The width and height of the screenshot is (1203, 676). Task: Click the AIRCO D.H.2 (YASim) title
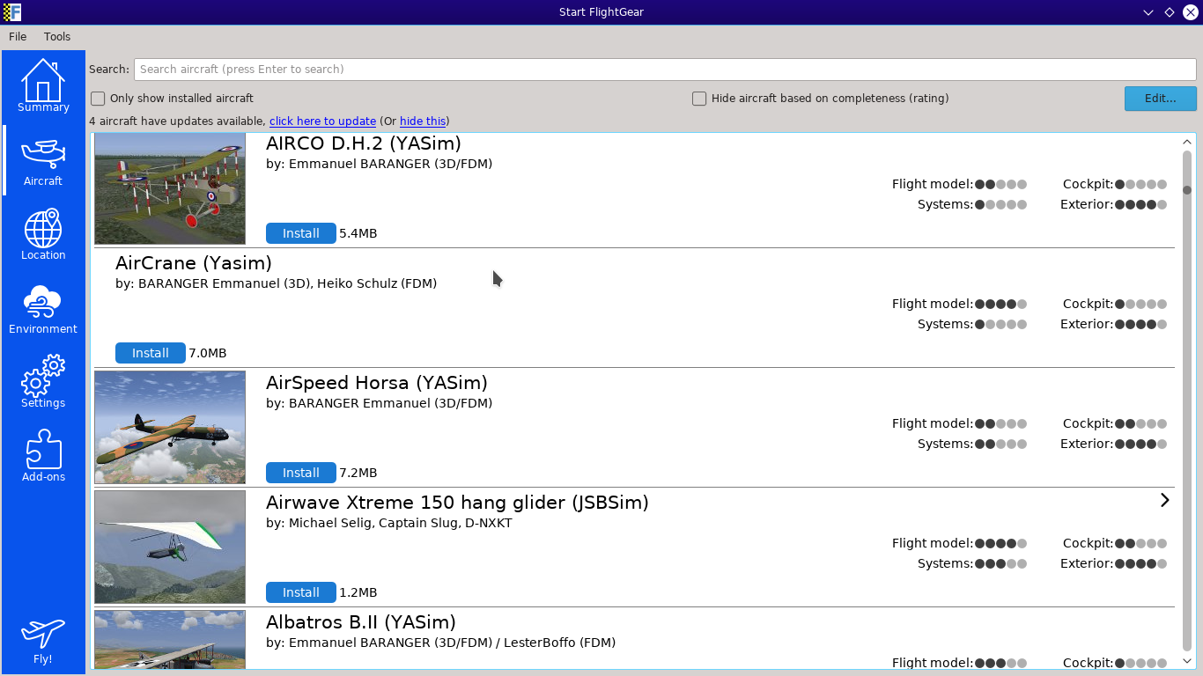pos(364,143)
